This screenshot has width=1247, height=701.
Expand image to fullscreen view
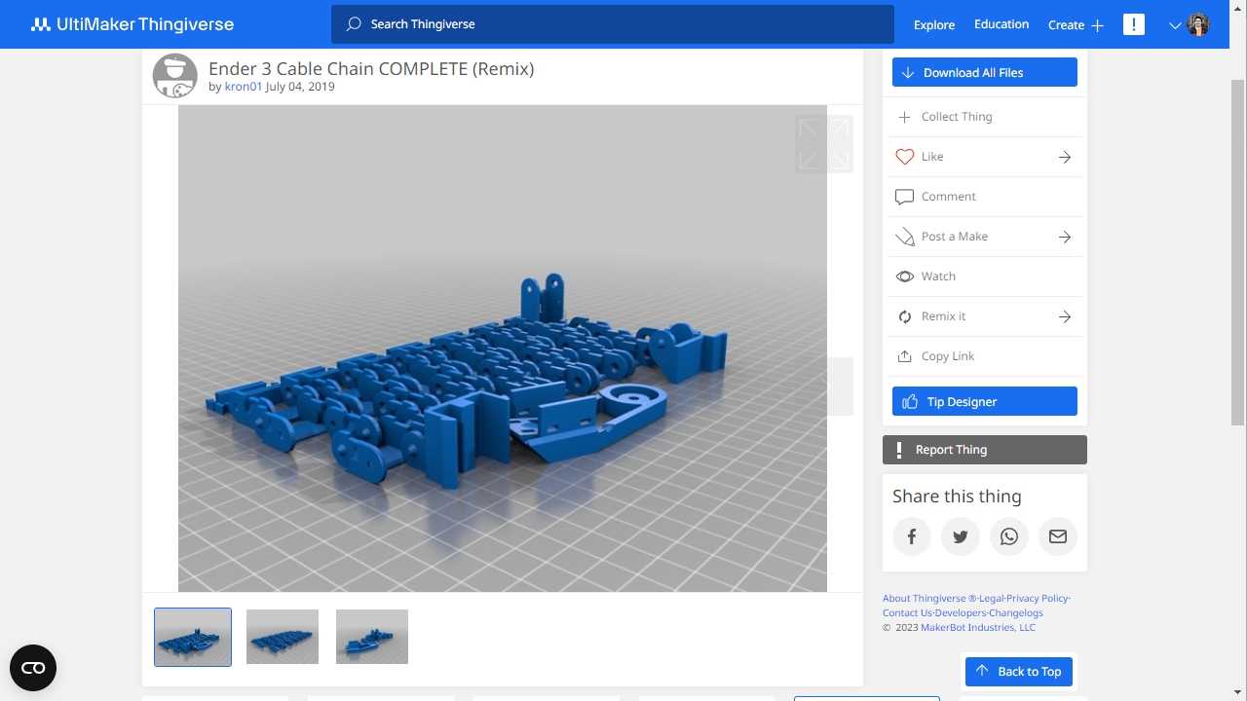[824, 144]
